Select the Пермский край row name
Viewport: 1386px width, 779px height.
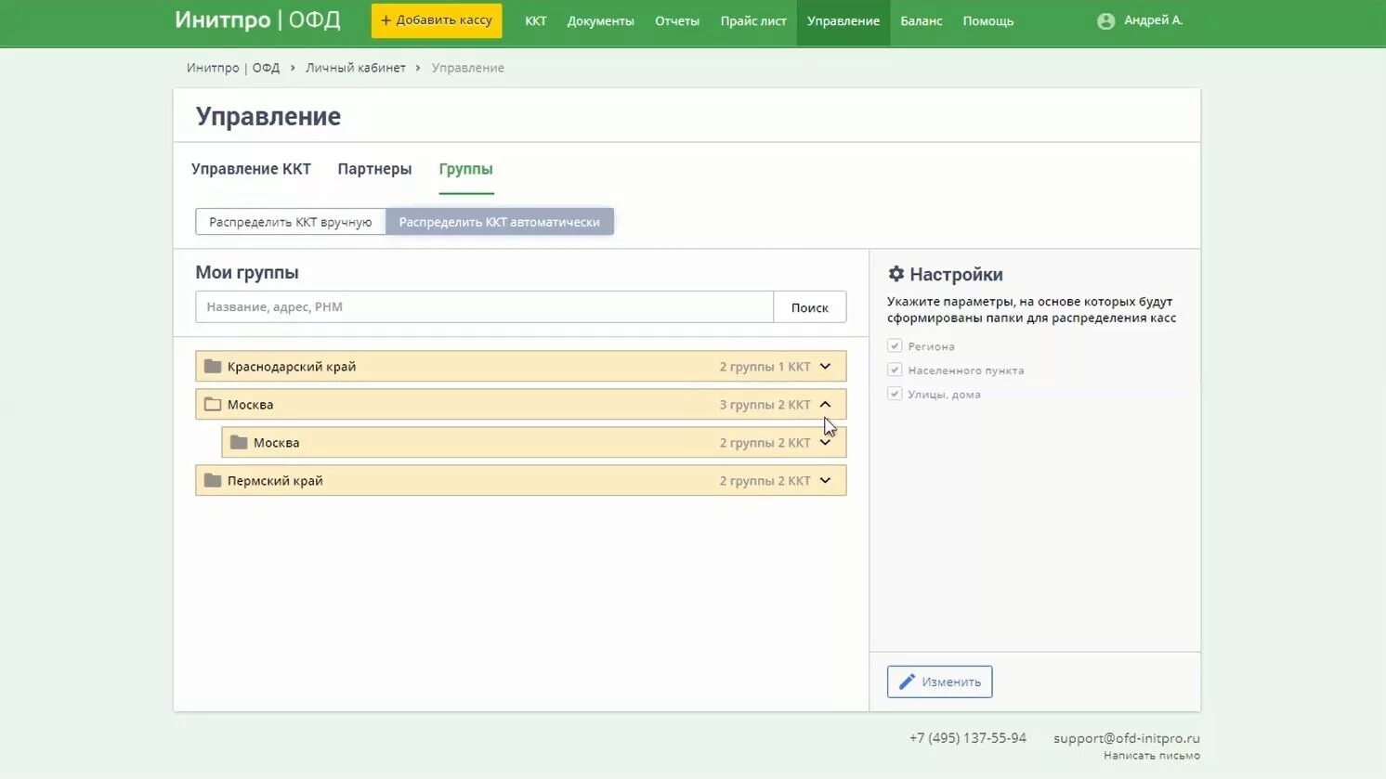pos(275,481)
